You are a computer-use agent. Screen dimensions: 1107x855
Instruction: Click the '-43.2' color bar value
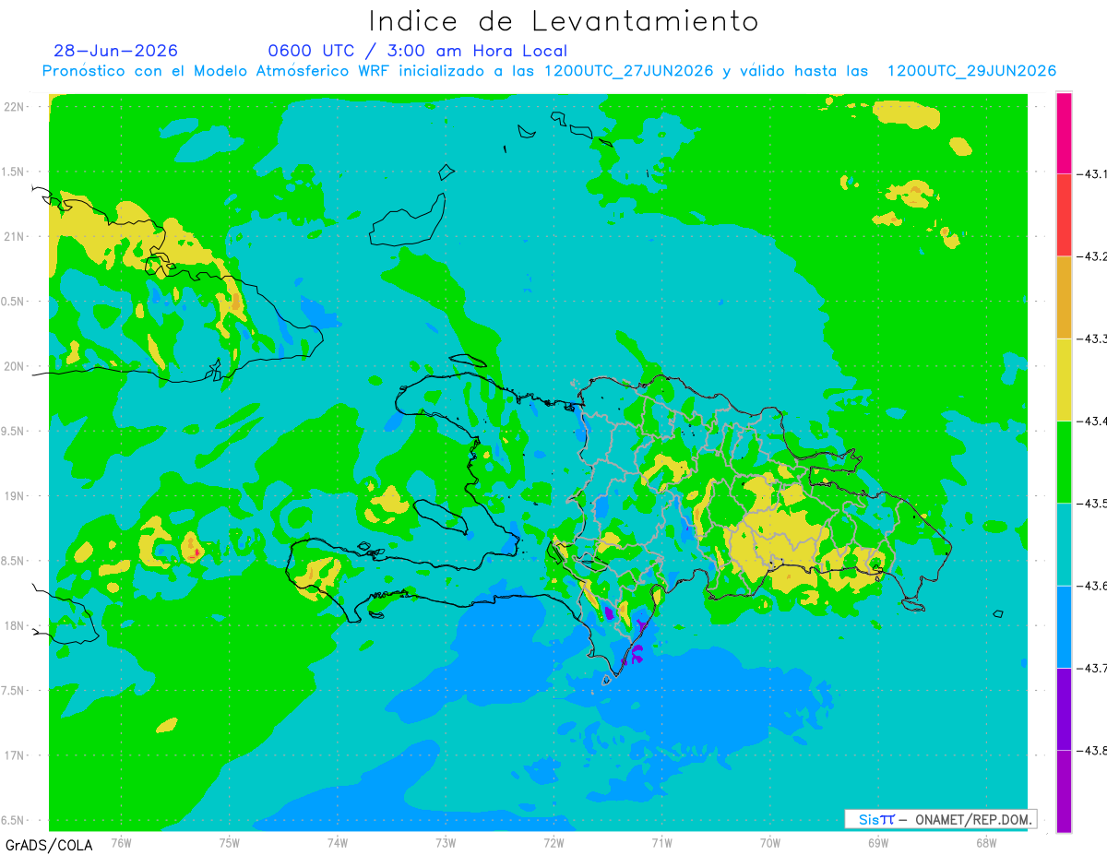coord(1093,255)
